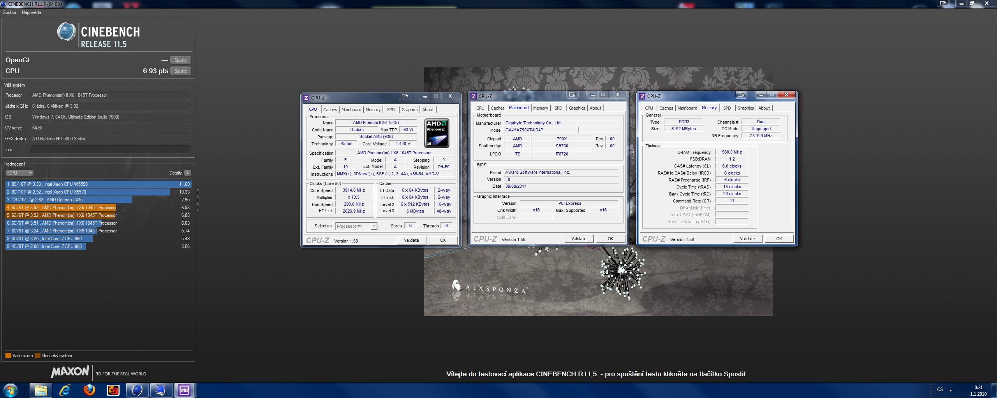997x398 pixels.
Task: Click the AMD Phenom II logo image
Action: pos(437,133)
